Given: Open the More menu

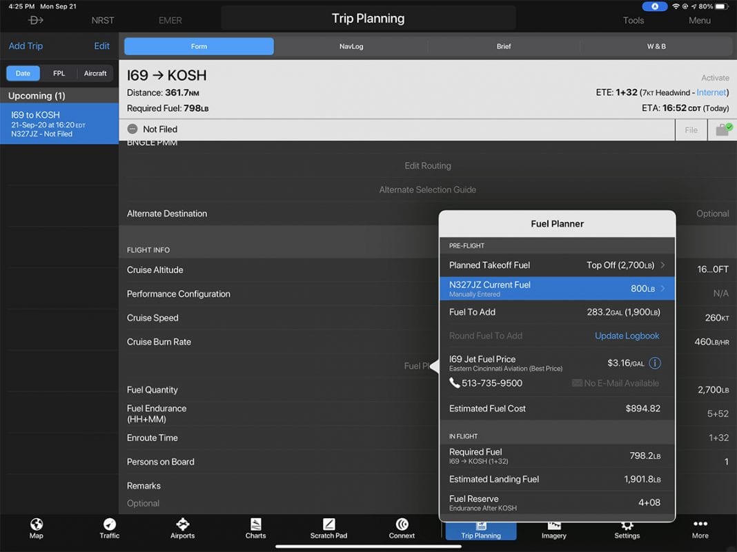Looking at the screenshot, I should [700, 529].
